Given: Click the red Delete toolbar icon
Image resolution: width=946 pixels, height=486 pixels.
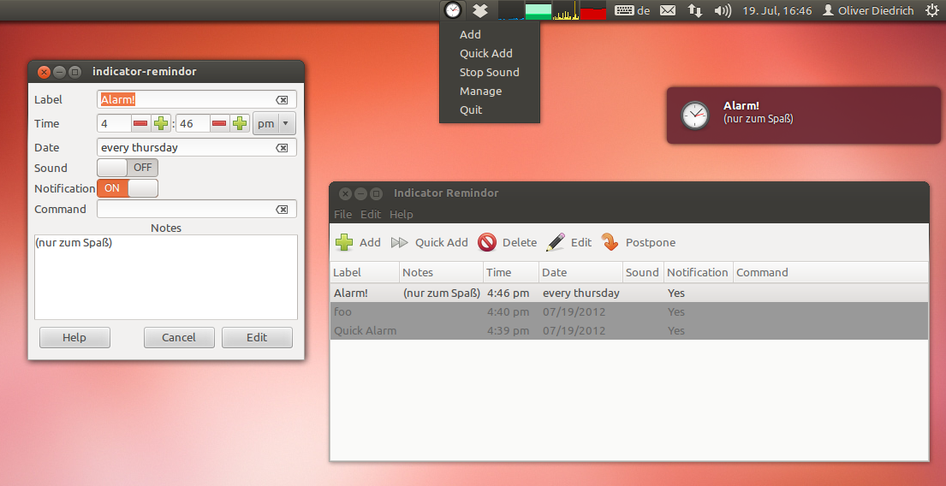Looking at the screenshot, I should pyautogui.click(x=487, y=242).
